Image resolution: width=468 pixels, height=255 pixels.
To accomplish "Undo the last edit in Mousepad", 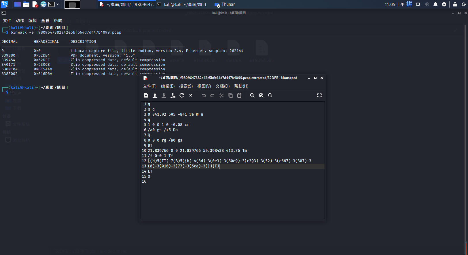I will pyautogui.click(x=204, y=95).
